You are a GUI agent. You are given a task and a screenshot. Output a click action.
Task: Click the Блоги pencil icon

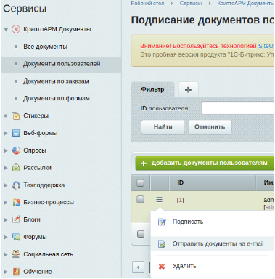(16, 219)
